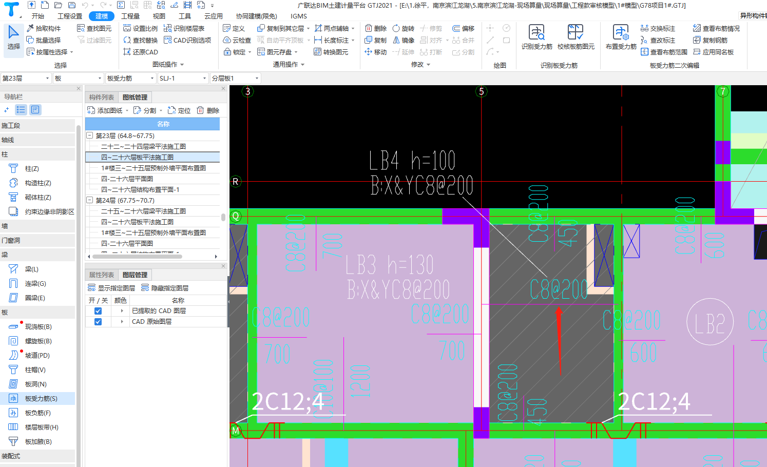Click 旋转 tool

click(404, 28)
